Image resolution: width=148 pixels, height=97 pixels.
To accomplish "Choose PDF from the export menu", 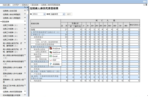I will click(x=54, y=60).
